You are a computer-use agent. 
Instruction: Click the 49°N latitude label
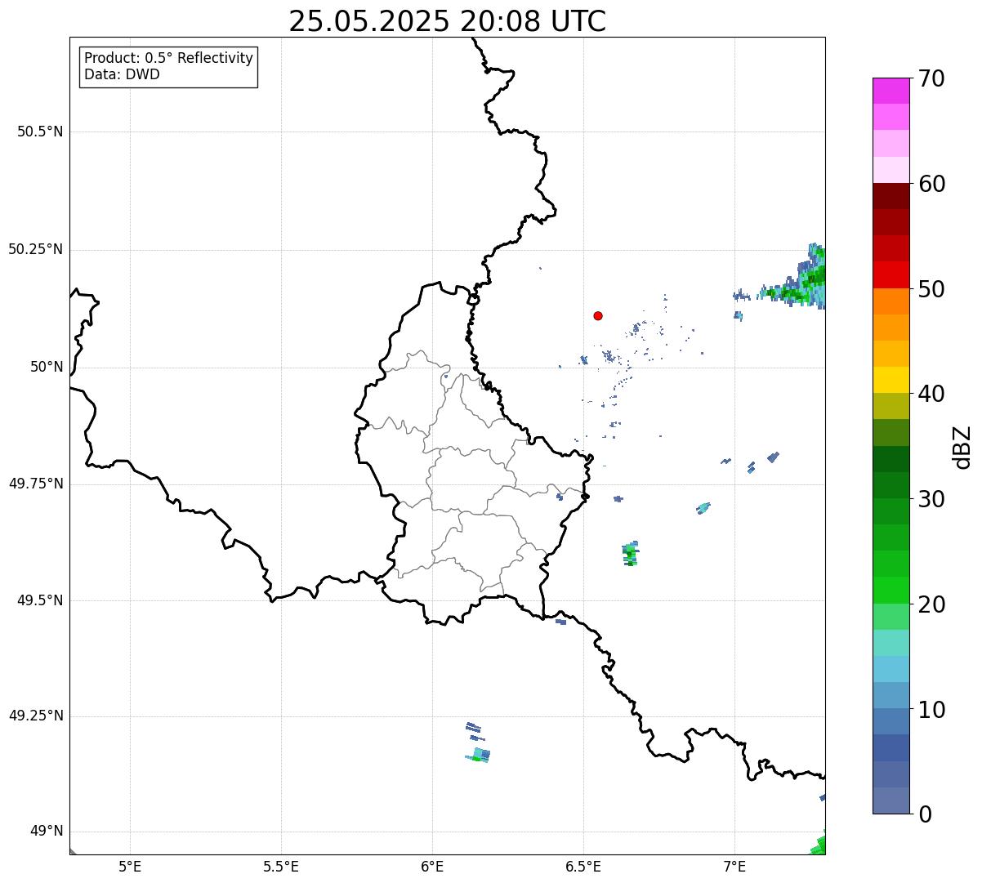pos(47,831)
